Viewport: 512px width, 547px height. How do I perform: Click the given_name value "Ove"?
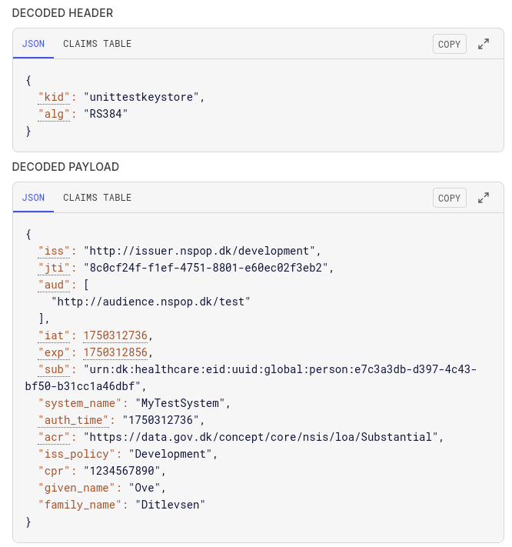point(151,488)
